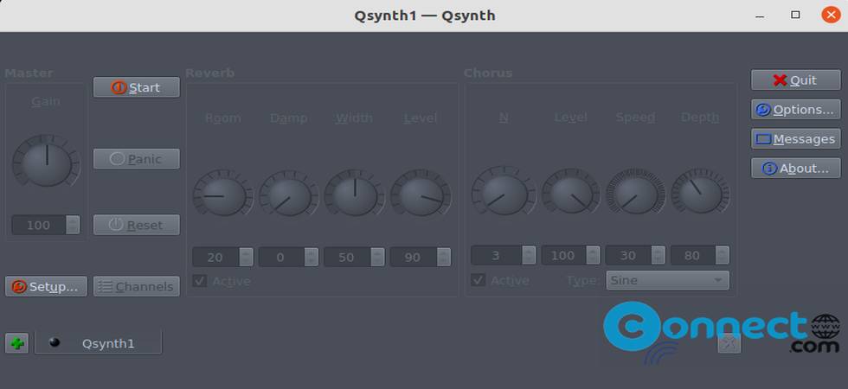Image resolution: width=848 pixels, height=389 pixels.
Task: Click the Master Gain dial
Action: pos(46,162)
